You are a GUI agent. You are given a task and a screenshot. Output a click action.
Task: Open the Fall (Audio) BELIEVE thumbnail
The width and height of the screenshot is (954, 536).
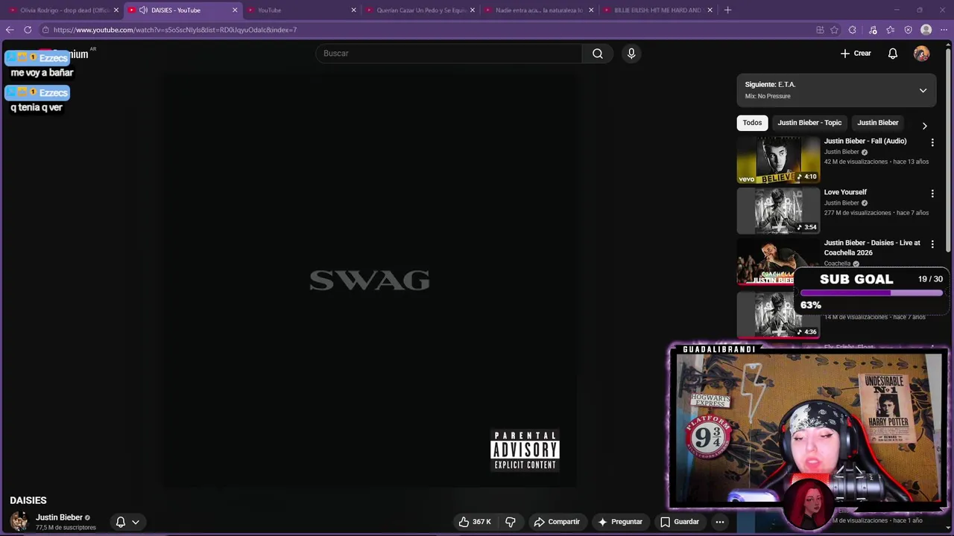pyautogui.click(x=778, y=160)
